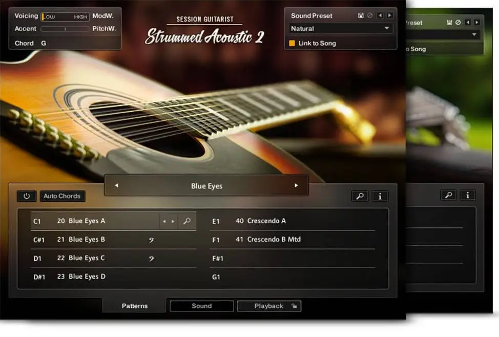Adjust the Accent slider
Image resolution: width=499 pixels, height=337 pixels.
click(65, 29)
